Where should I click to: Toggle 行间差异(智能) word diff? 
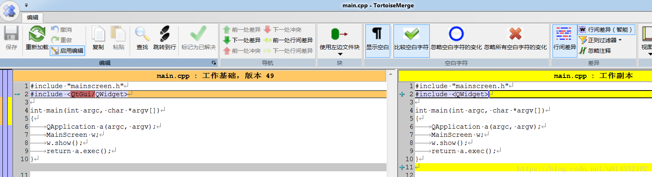[x=606, y=29]
